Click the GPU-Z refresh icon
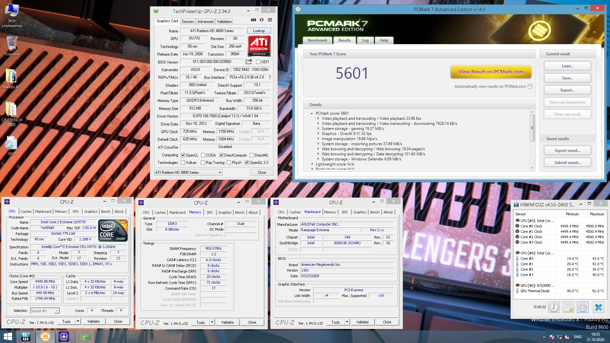This screenshot has width=610, height=343. (261, 20)
